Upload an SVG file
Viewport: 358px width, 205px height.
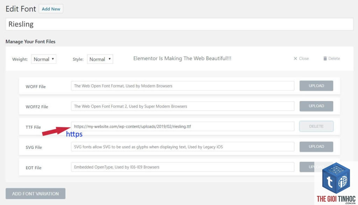[x=316, y=147]
